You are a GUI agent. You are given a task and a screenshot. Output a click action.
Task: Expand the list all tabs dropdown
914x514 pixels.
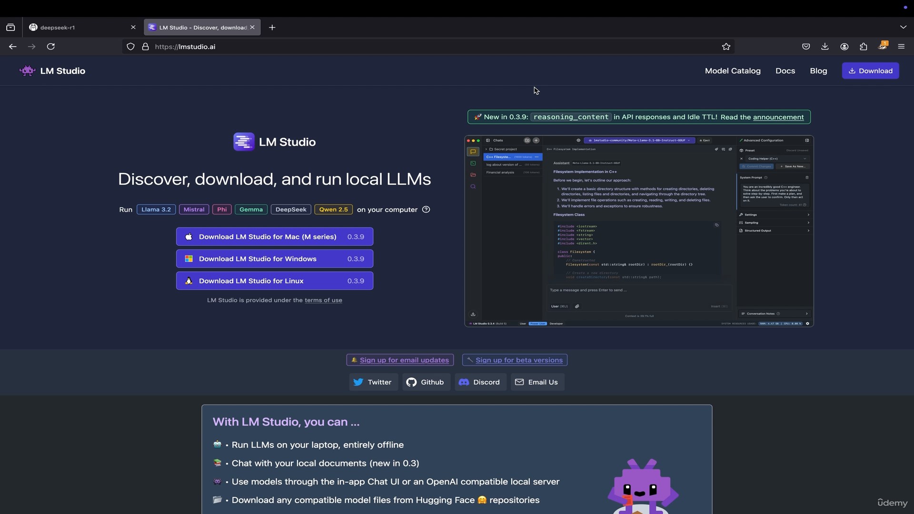tap(903, 27)
